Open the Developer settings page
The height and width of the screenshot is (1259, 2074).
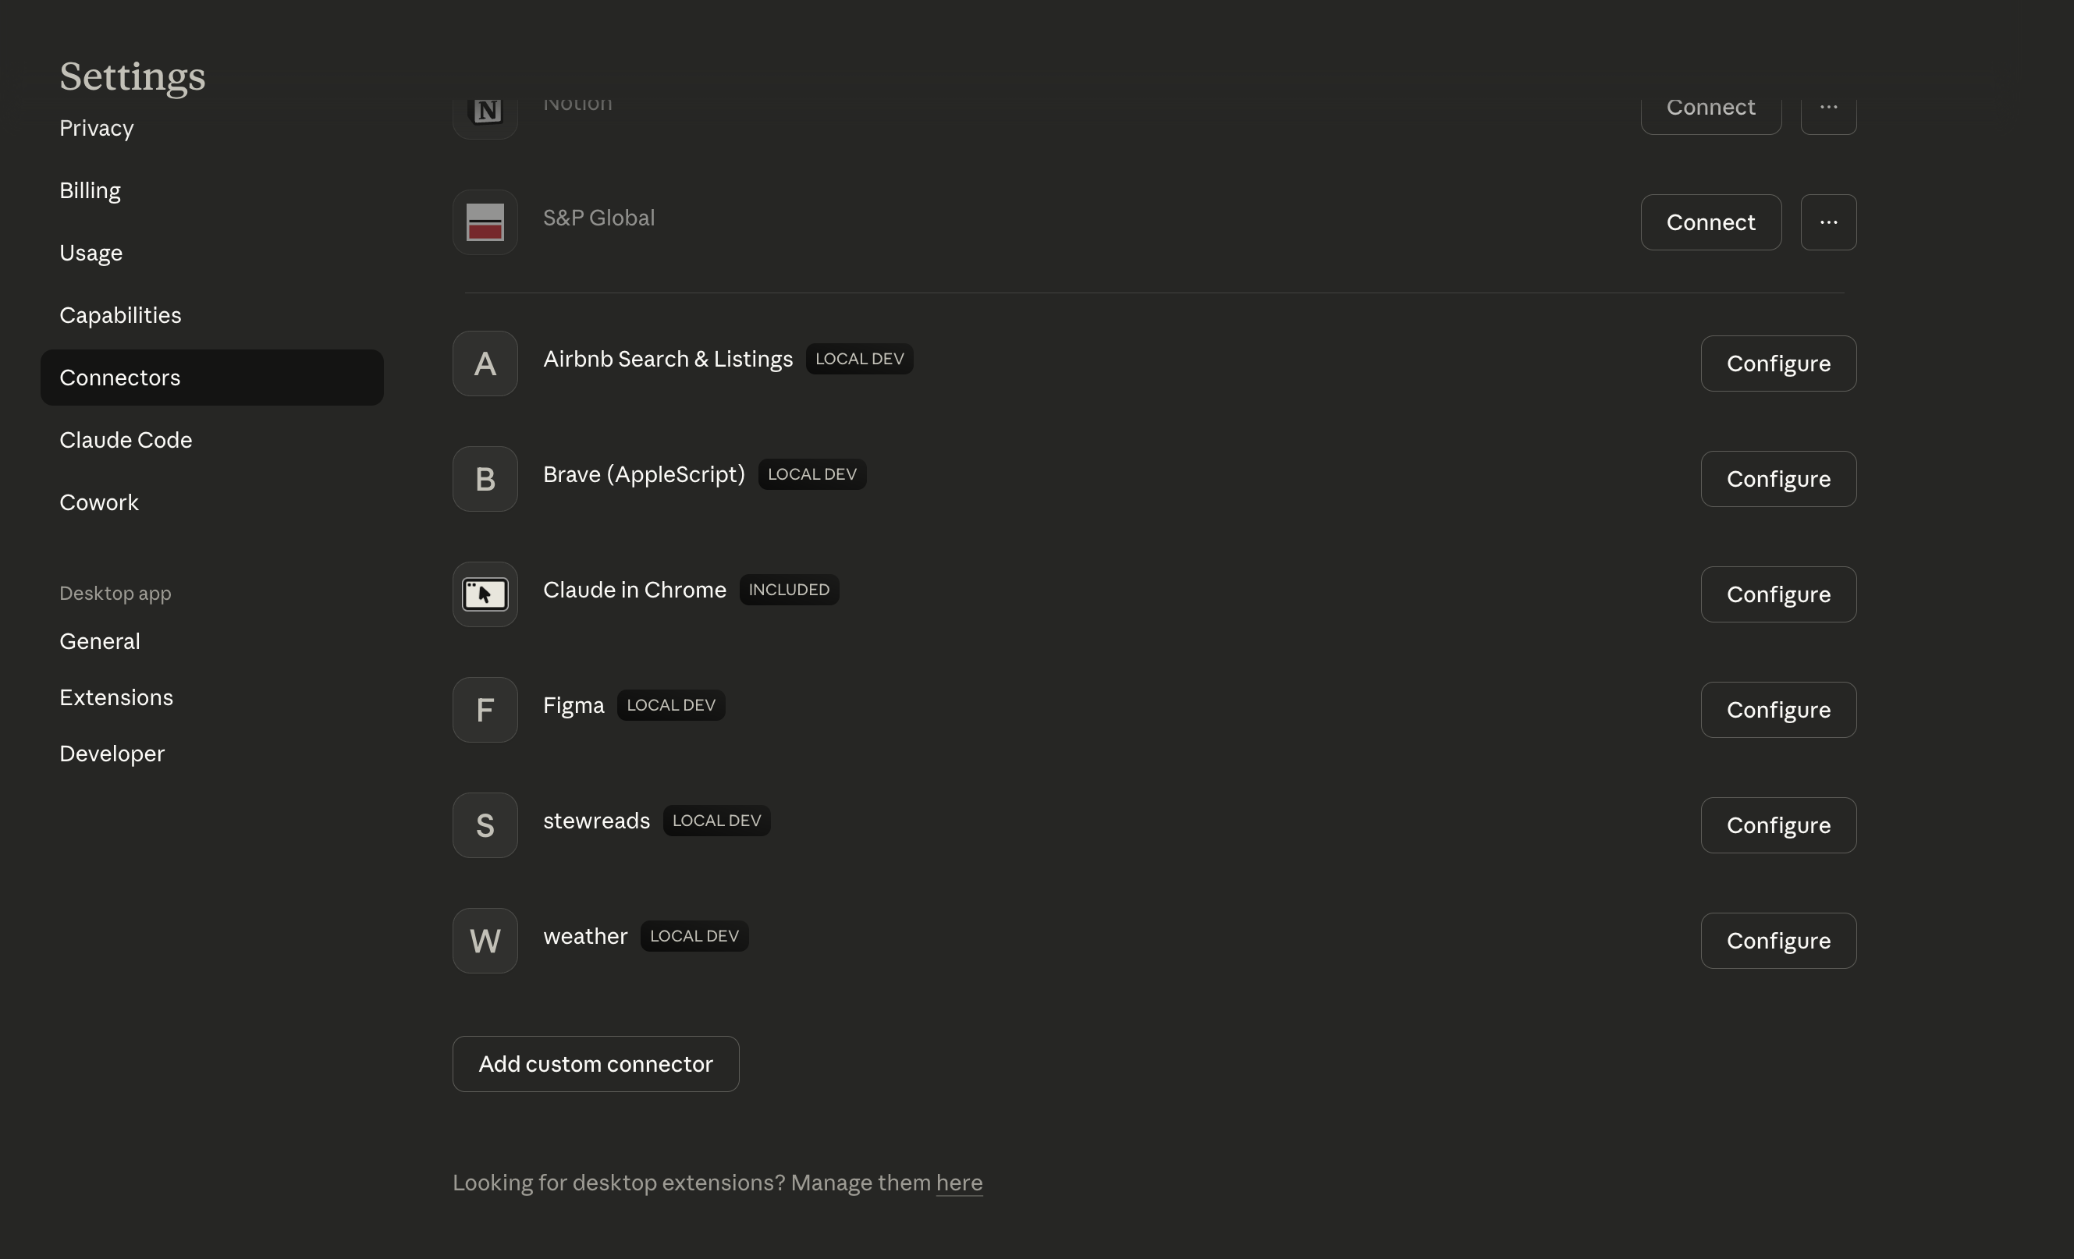point(112,754)
